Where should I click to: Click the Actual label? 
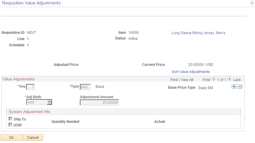point(160,122)
